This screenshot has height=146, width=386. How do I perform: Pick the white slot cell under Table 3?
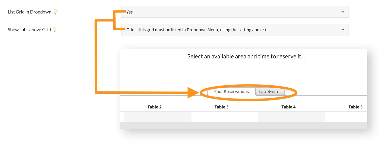pos(225,117)
